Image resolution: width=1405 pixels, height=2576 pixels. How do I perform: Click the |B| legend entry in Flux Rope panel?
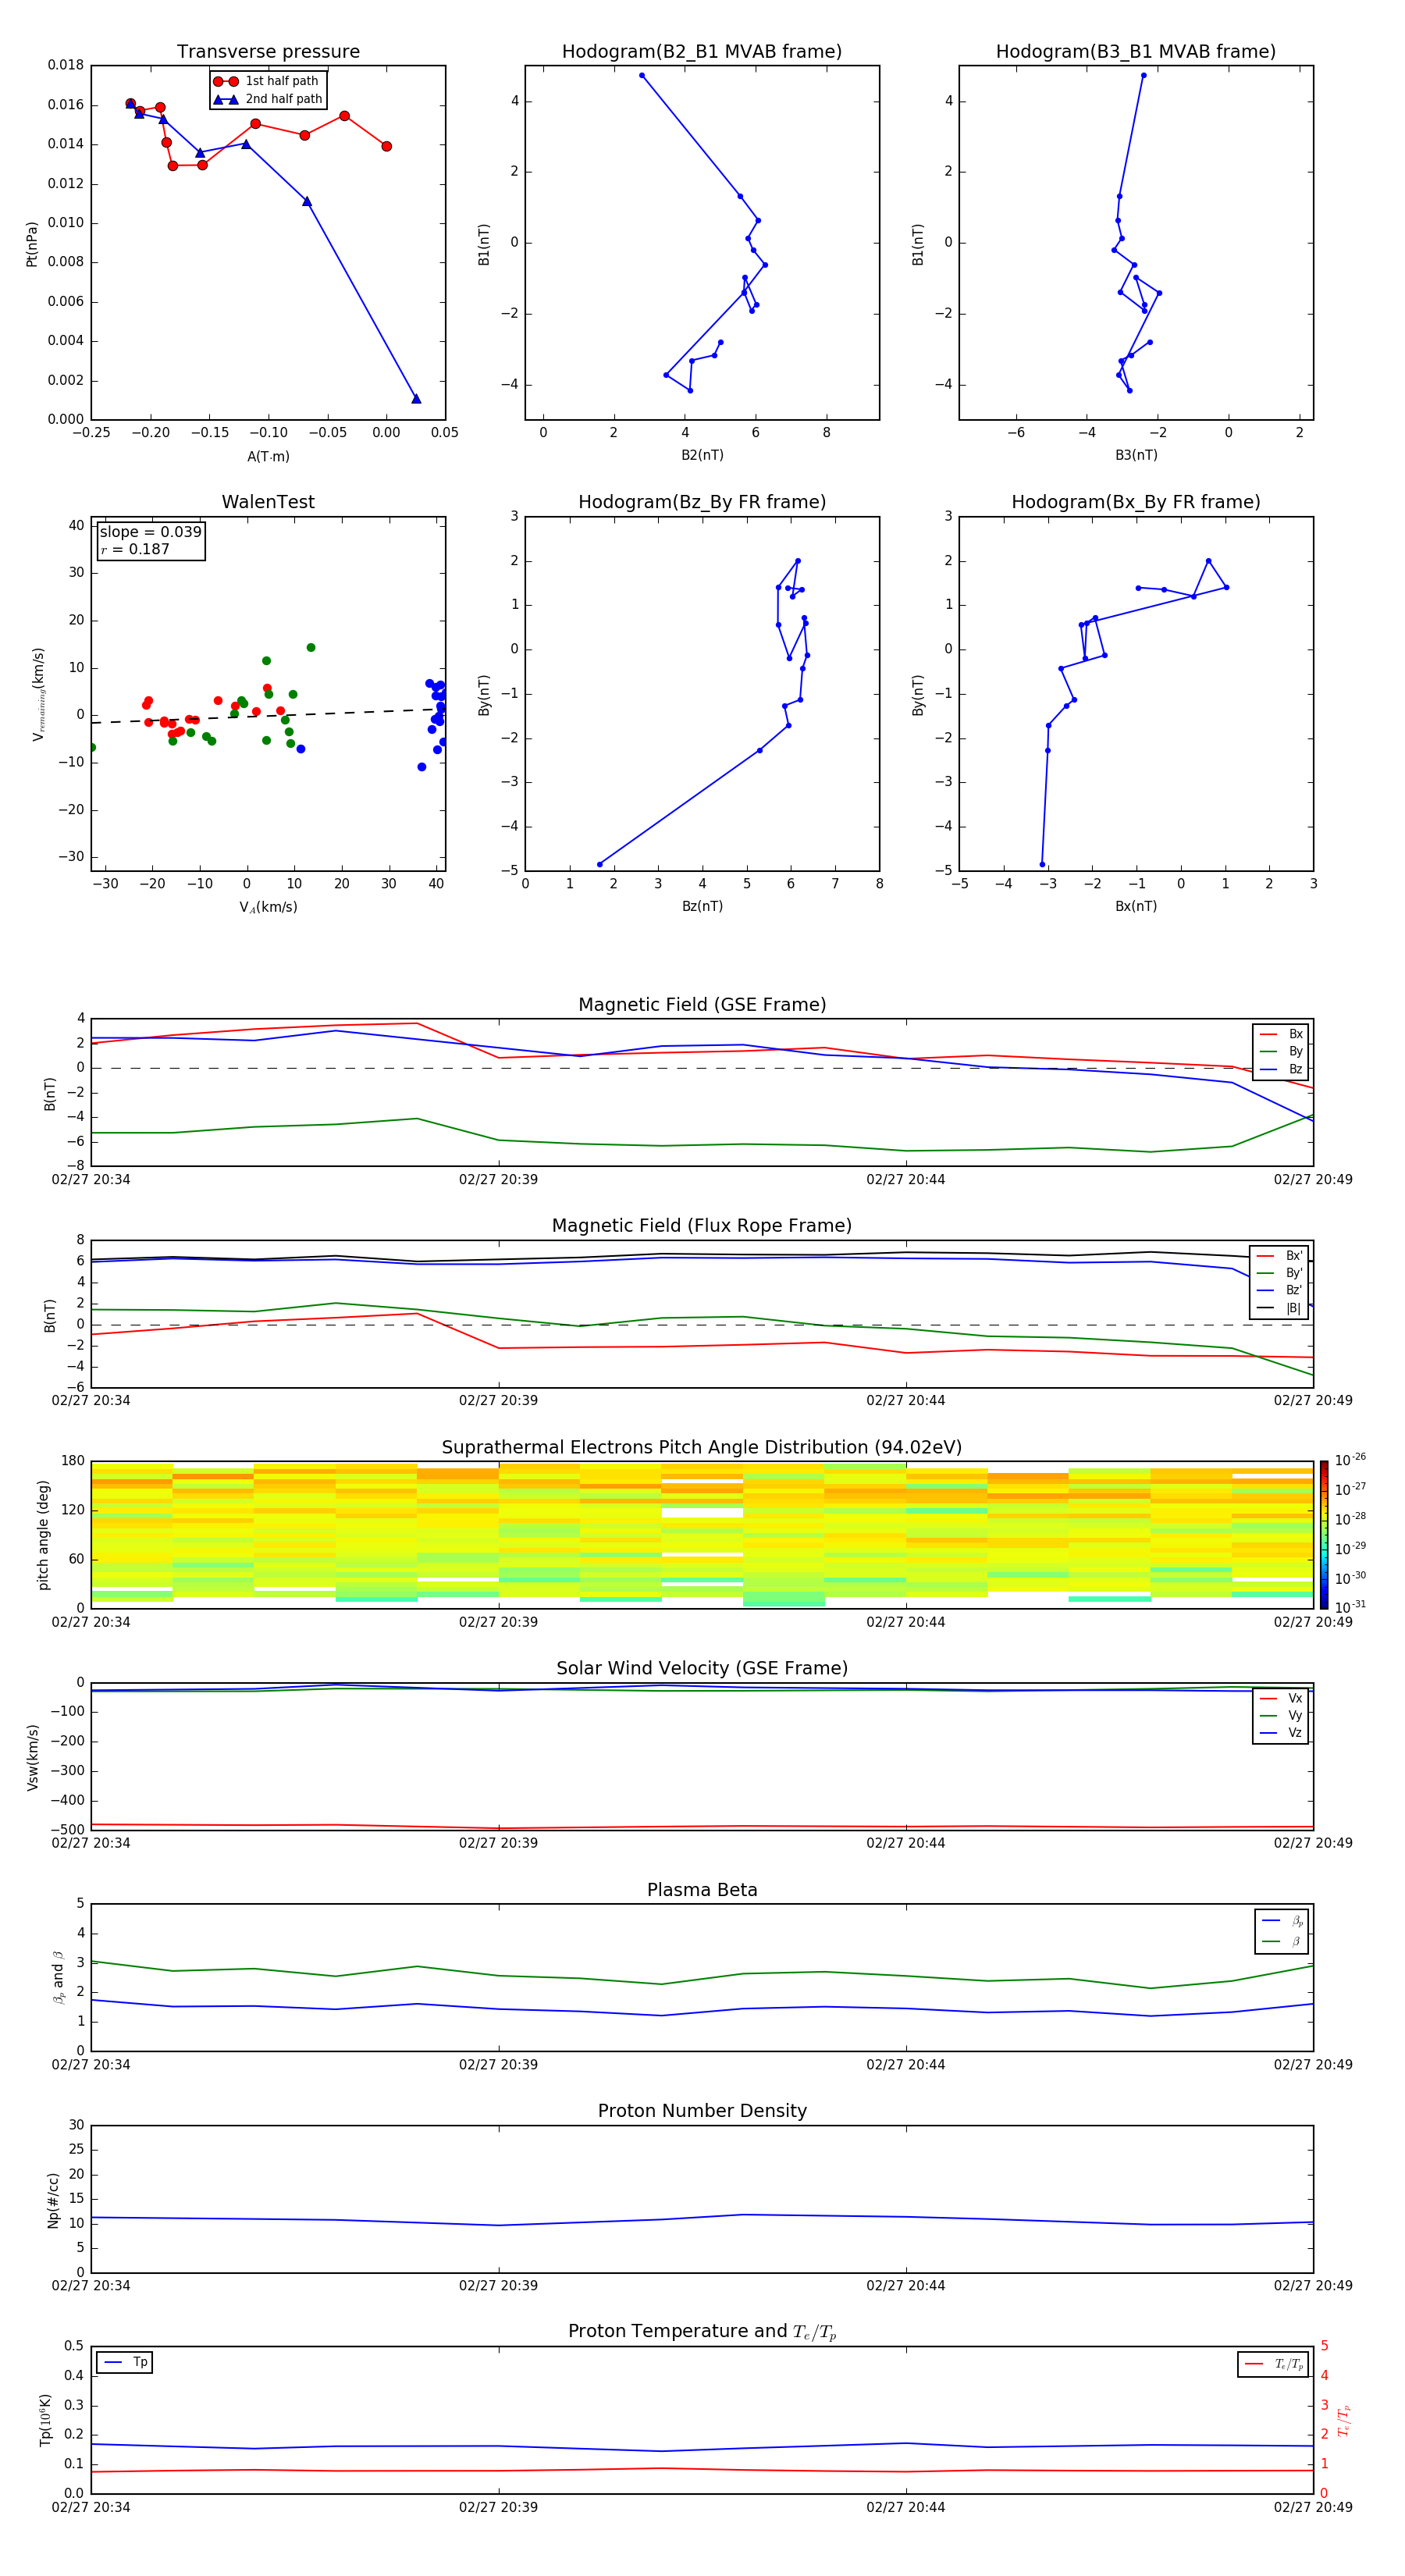point(1280,1308)
